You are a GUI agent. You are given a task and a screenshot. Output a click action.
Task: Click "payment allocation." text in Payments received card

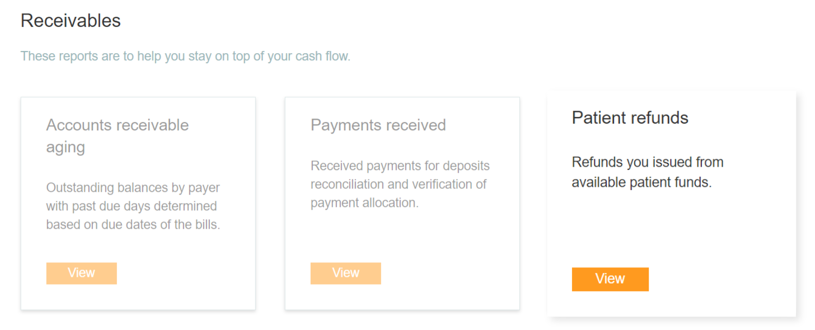point(364,202)
